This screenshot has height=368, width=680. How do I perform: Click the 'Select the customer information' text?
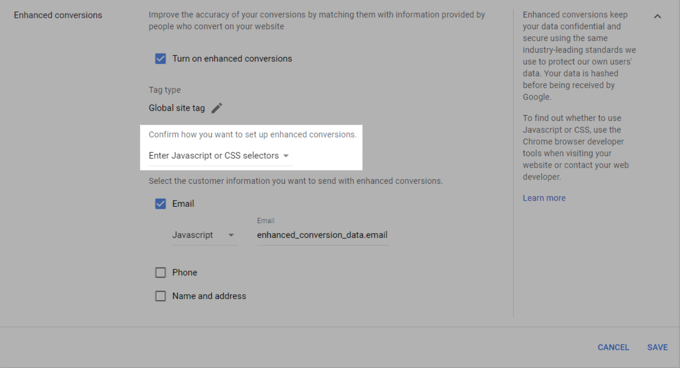coord(296,181)
